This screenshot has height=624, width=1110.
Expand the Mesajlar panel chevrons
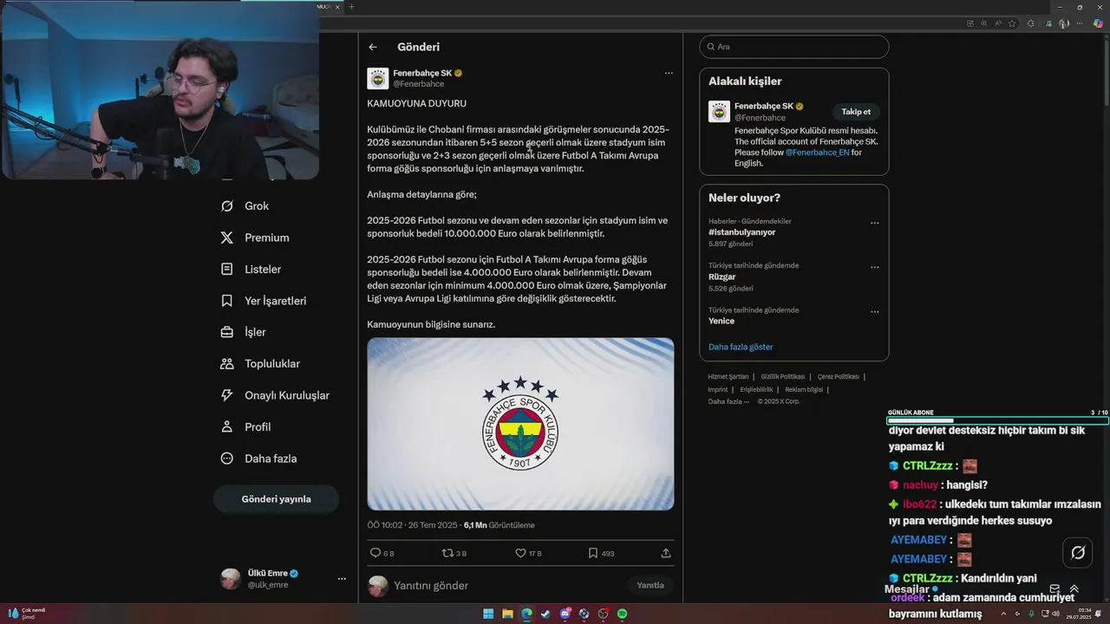point(1074,589)
